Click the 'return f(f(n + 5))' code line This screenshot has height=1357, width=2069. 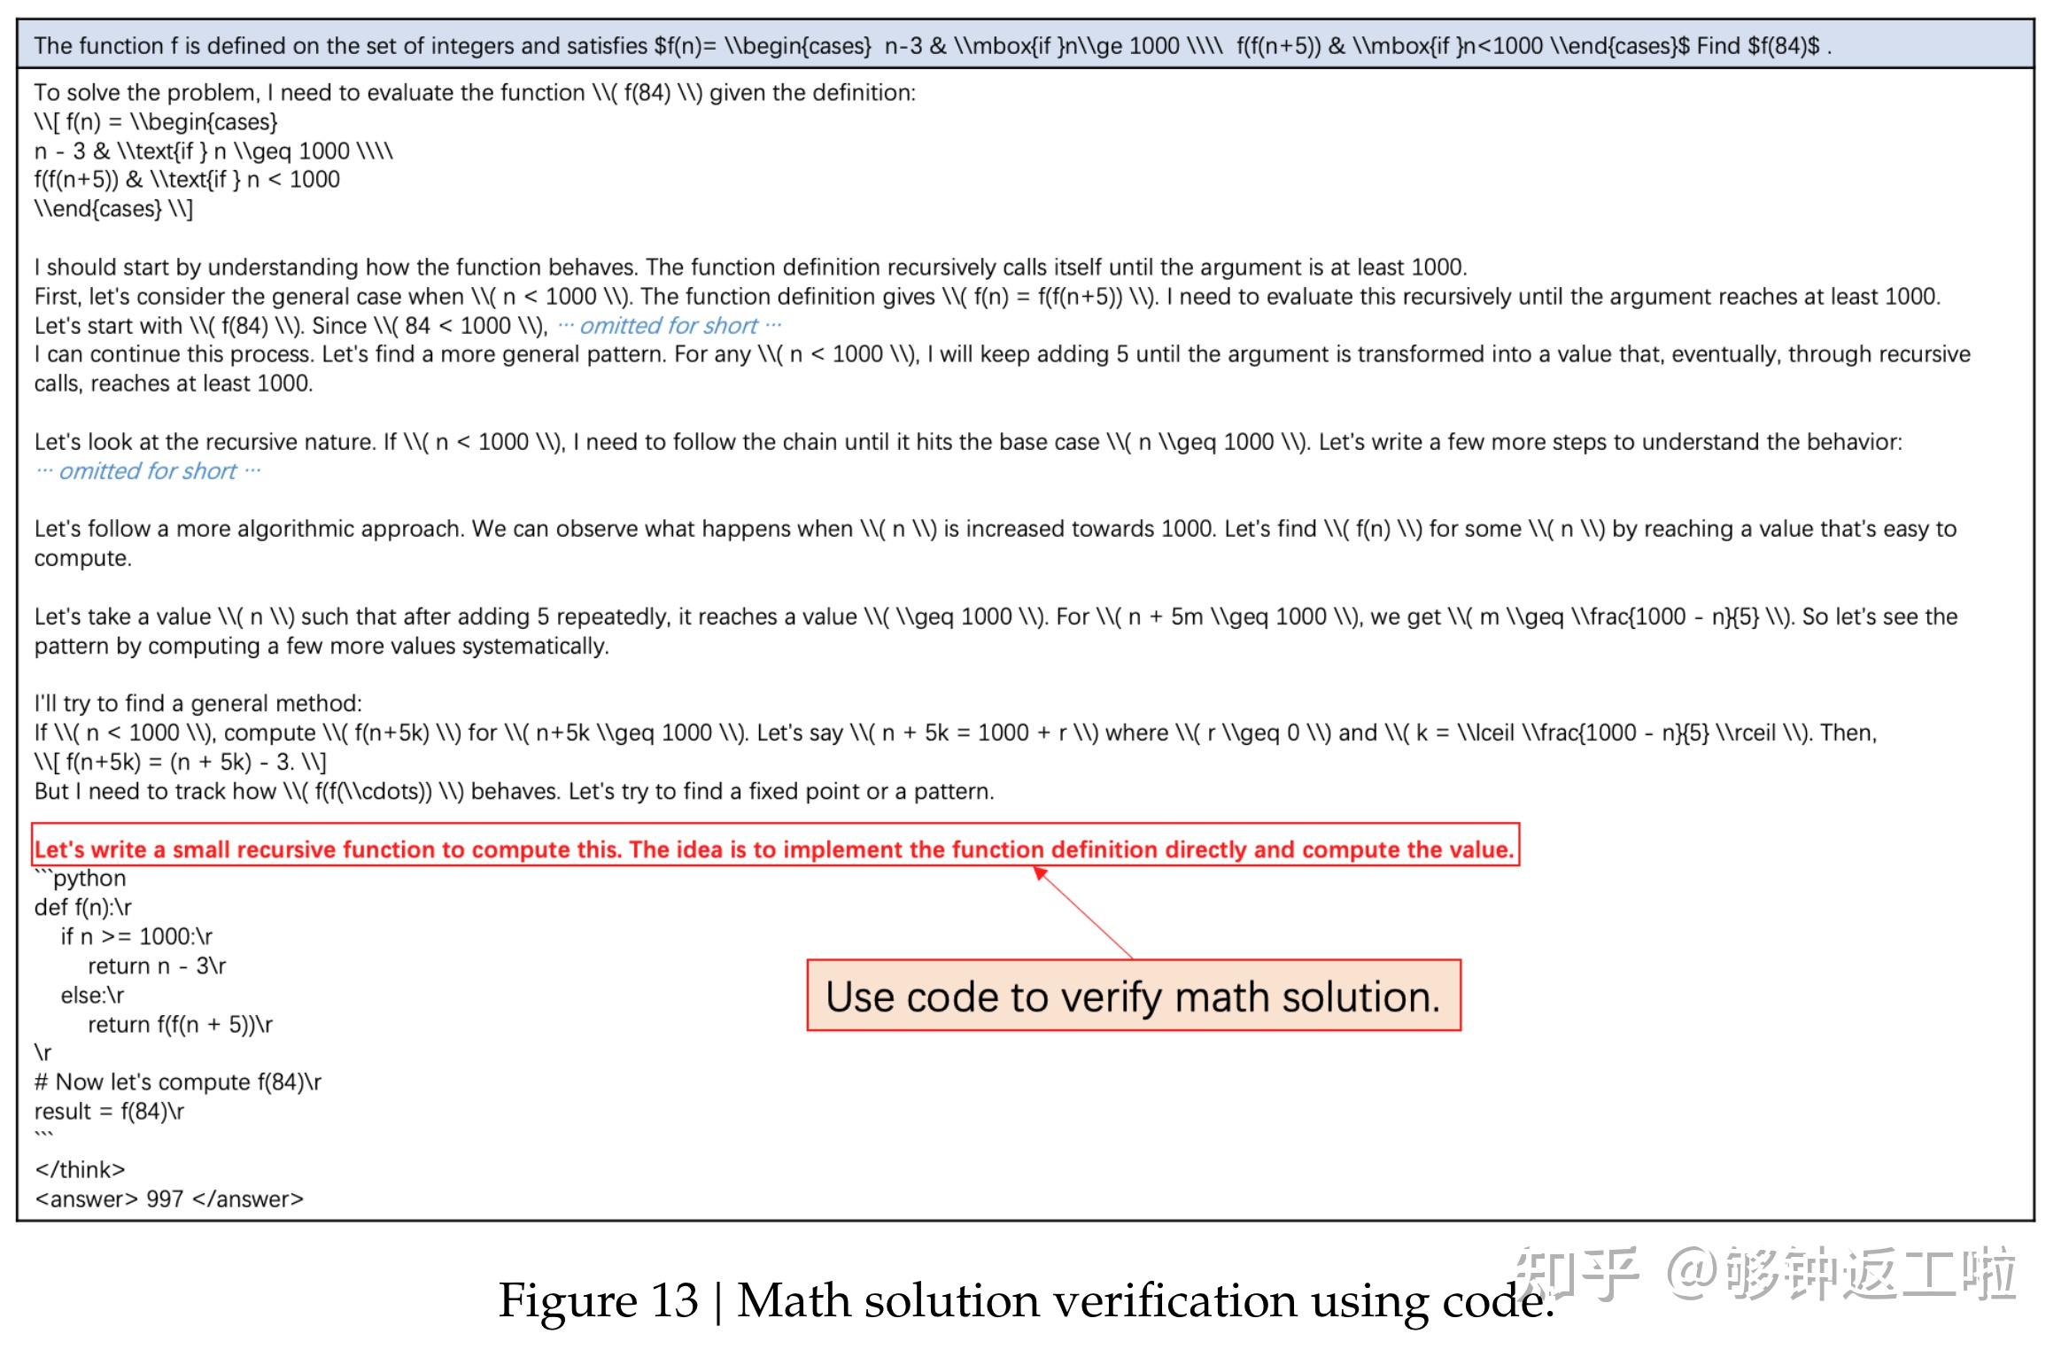pos(180,1024)
